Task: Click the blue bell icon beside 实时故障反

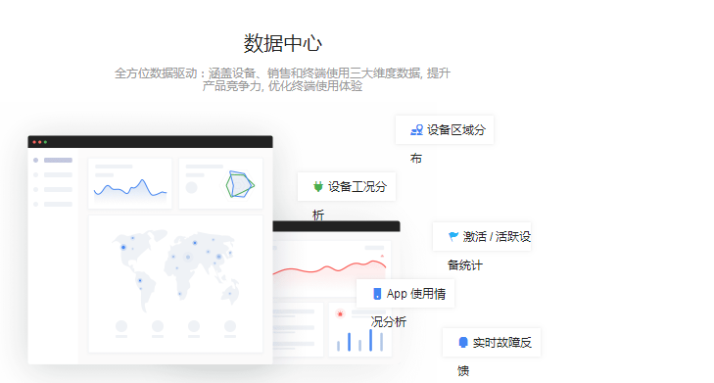Action: (463, 343)
